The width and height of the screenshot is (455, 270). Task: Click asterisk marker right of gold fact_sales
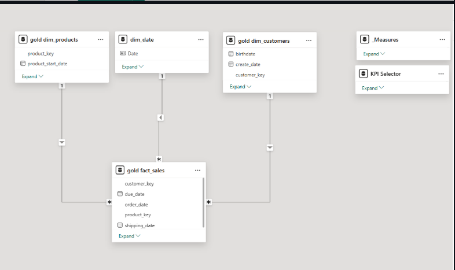coord(208,202)
